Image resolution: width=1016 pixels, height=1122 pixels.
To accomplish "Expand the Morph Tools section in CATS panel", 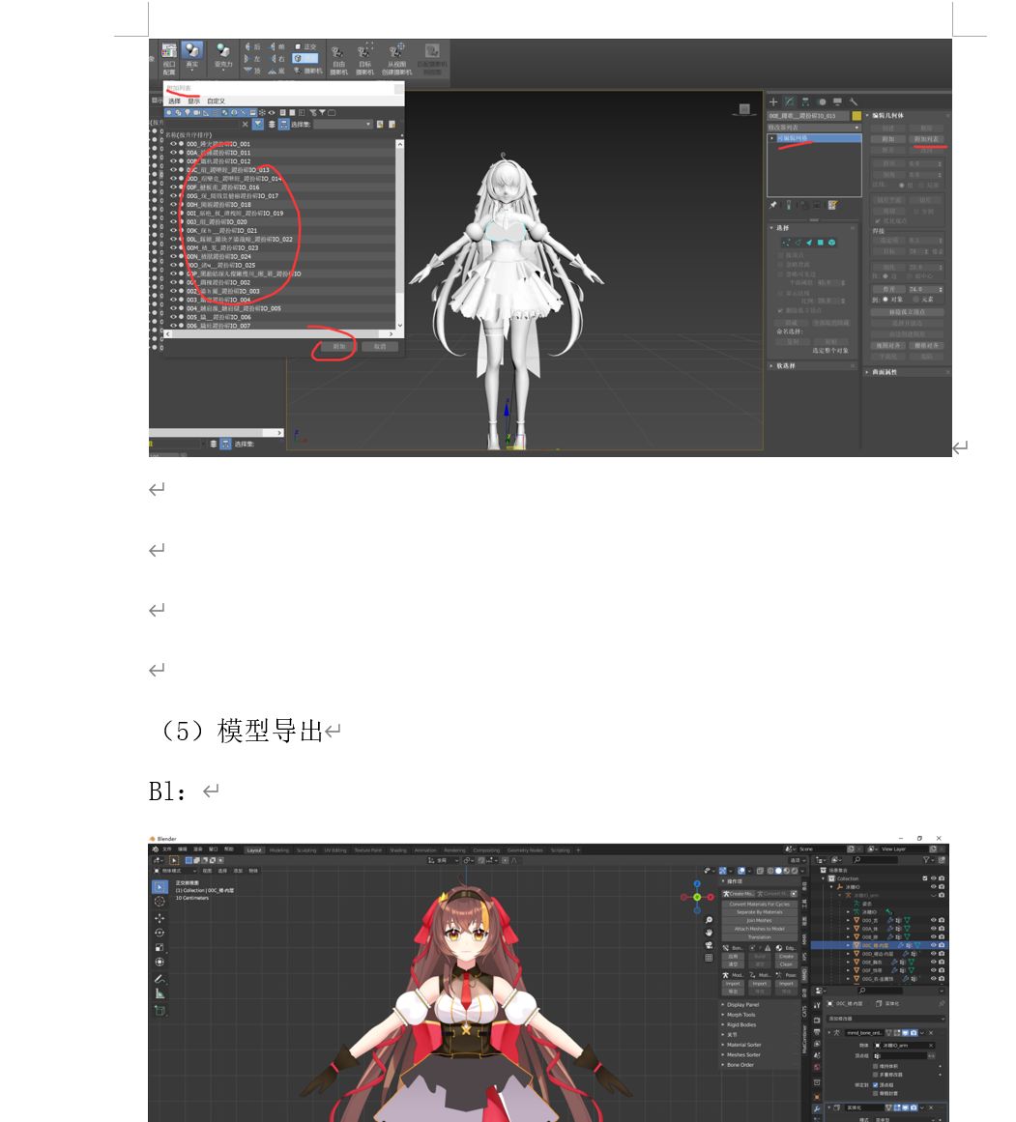I will [741, 1015].
